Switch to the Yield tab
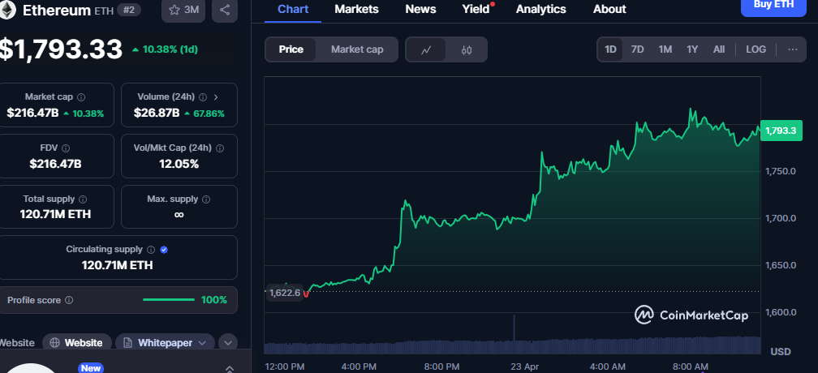The image size is (818, 373). [x=476, y=10]
